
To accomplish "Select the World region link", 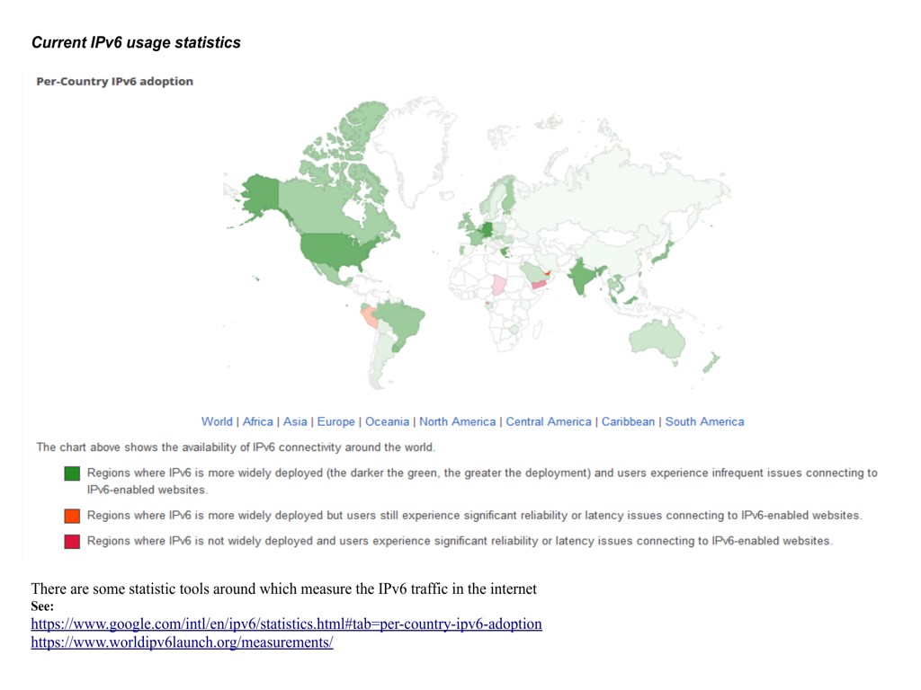I will pyautogui.click(x=217, y=421).
